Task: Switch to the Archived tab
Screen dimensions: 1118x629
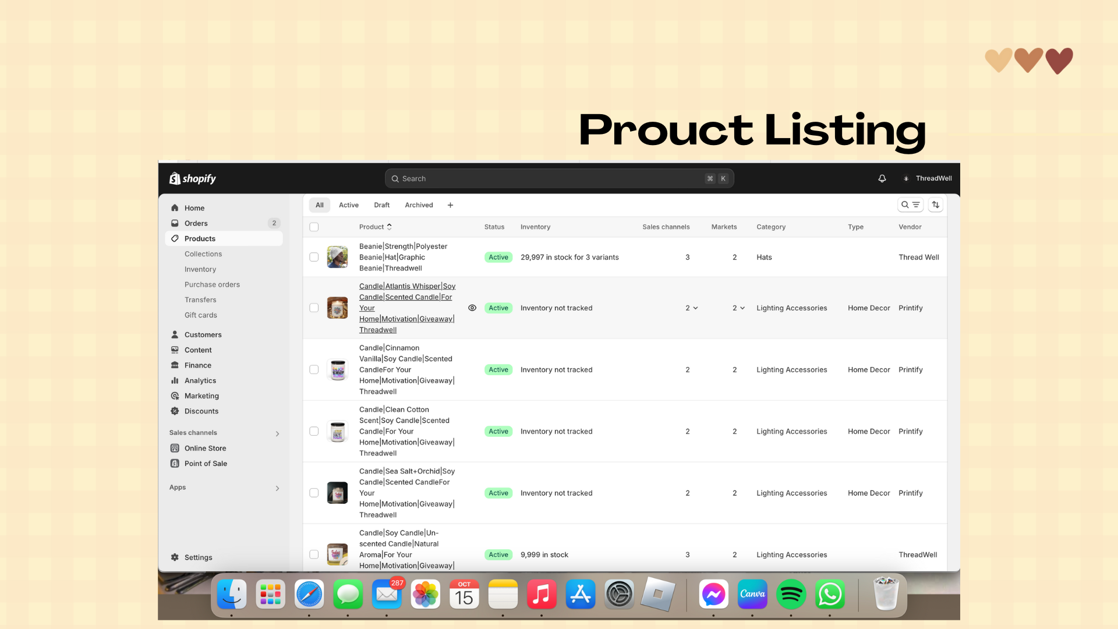Action: coord(419,205)
